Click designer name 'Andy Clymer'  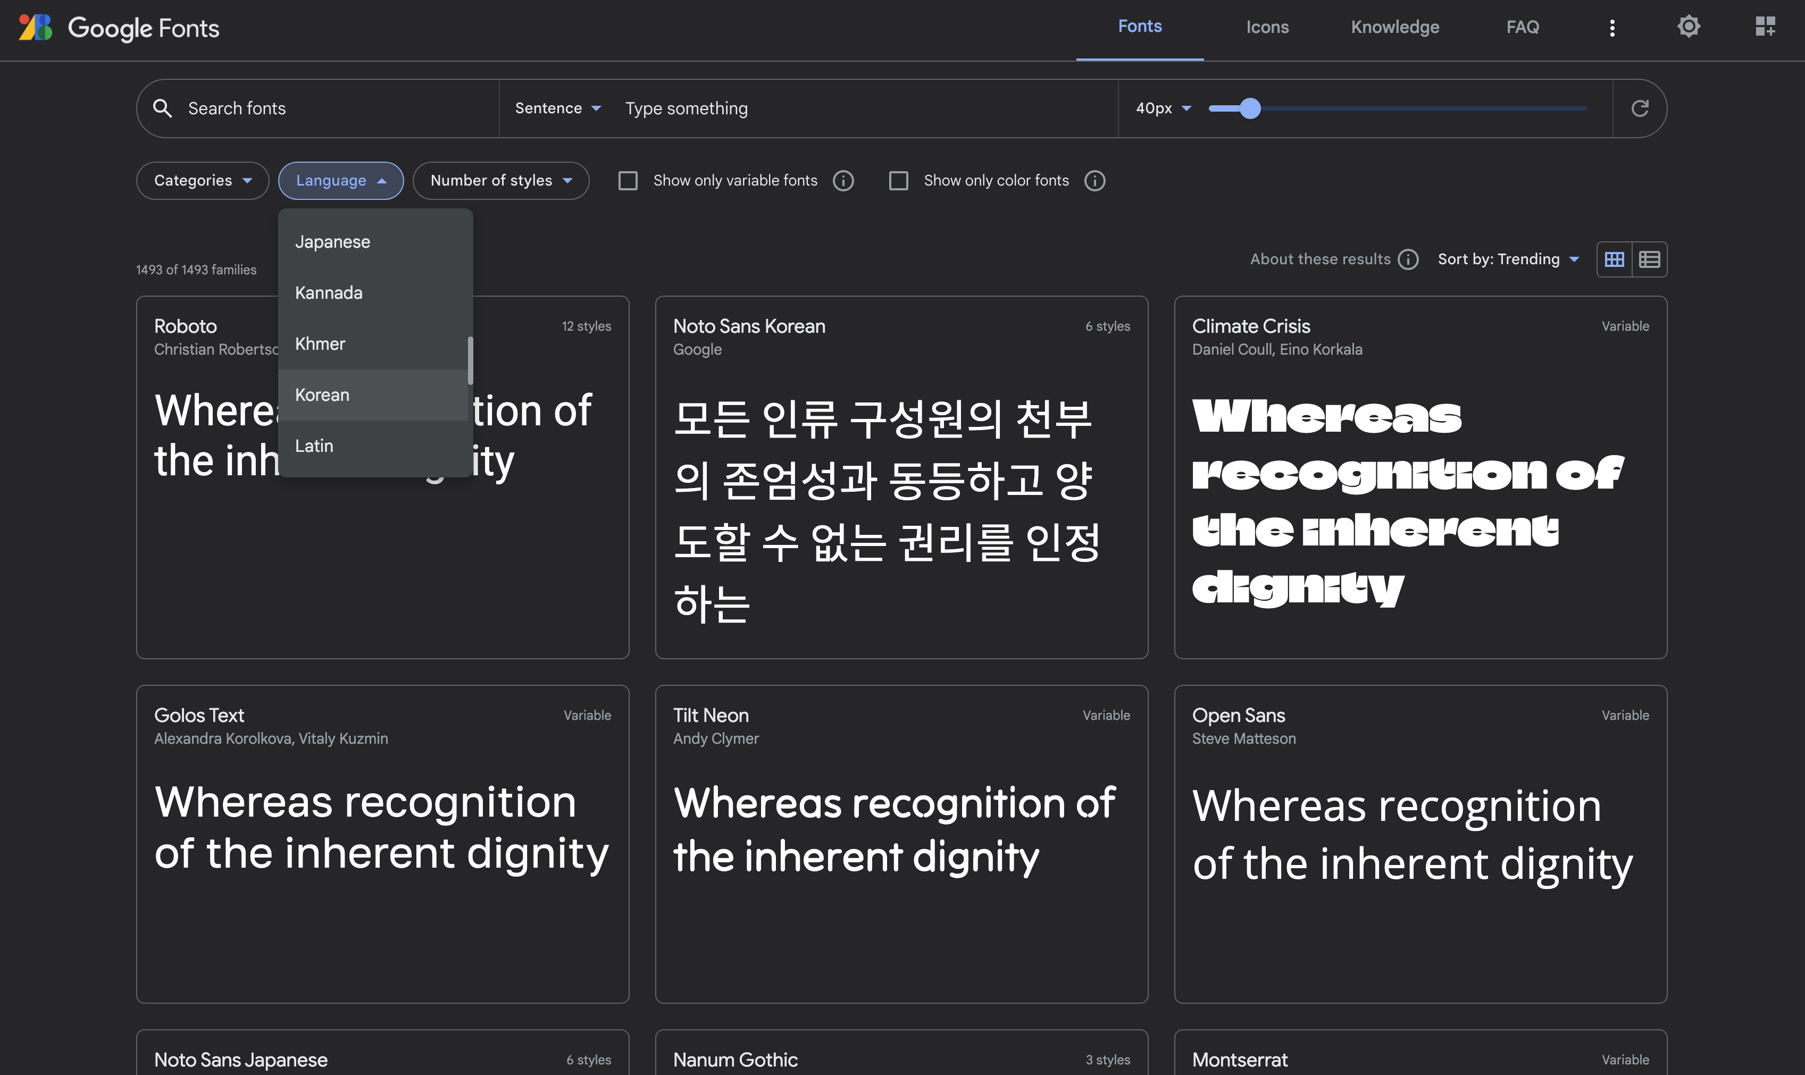tap(715, 738)
